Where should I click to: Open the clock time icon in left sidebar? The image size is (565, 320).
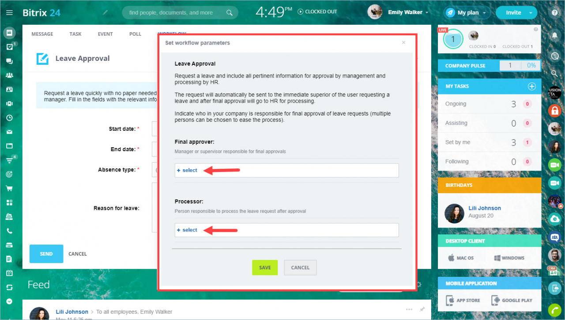[9, 118]
